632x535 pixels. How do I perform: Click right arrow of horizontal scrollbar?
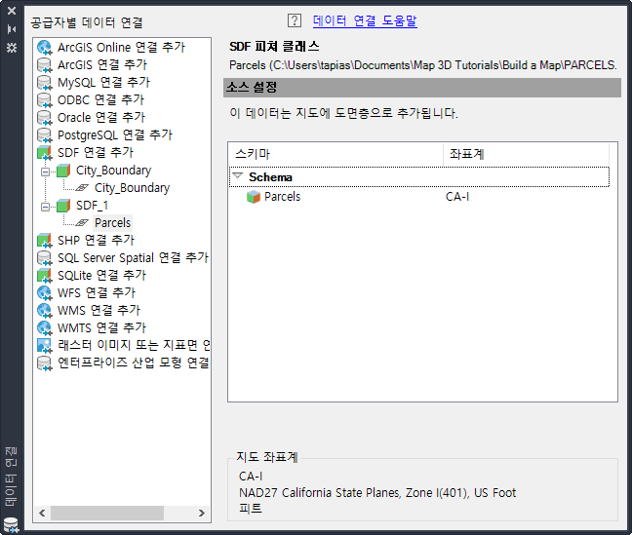coord(202,514)
